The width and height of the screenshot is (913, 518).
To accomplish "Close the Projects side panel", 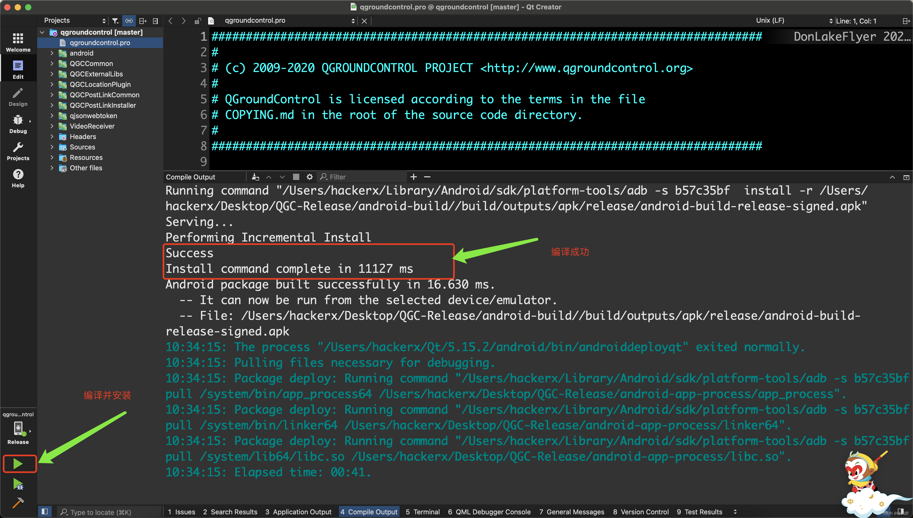I will pyautogui.click(x=155, y=21).
